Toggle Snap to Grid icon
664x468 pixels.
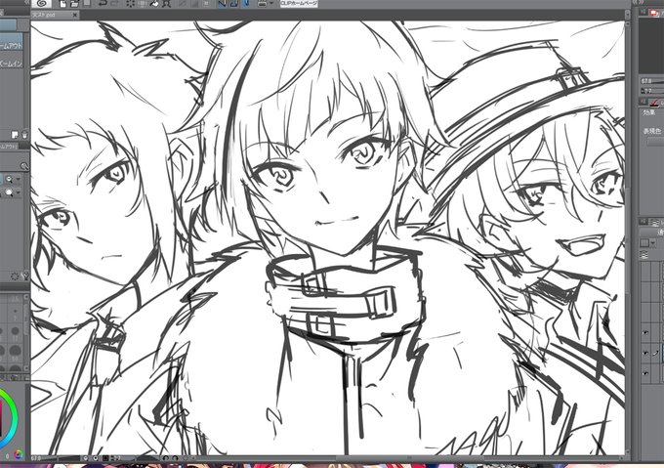(x=247, y=3)
